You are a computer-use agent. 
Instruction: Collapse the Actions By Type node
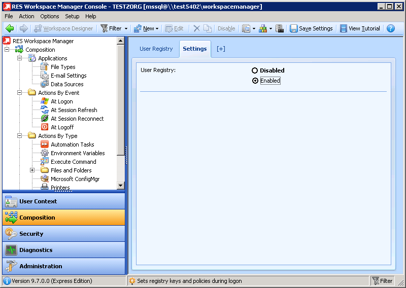19,135
